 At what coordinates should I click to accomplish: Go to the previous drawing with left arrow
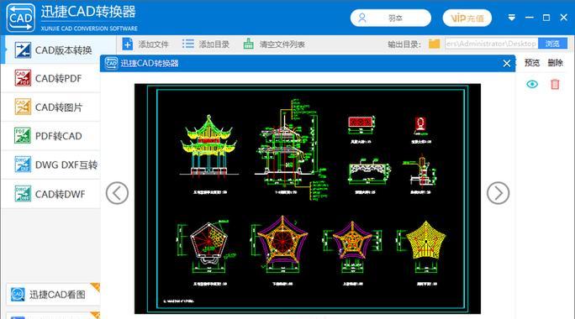click(x=117, y=193)
